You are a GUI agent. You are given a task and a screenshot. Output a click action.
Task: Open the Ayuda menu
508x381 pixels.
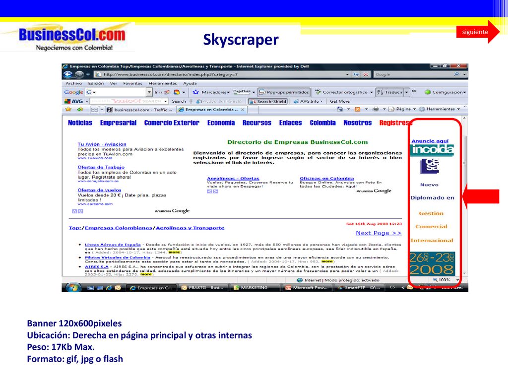click(190, 83)
